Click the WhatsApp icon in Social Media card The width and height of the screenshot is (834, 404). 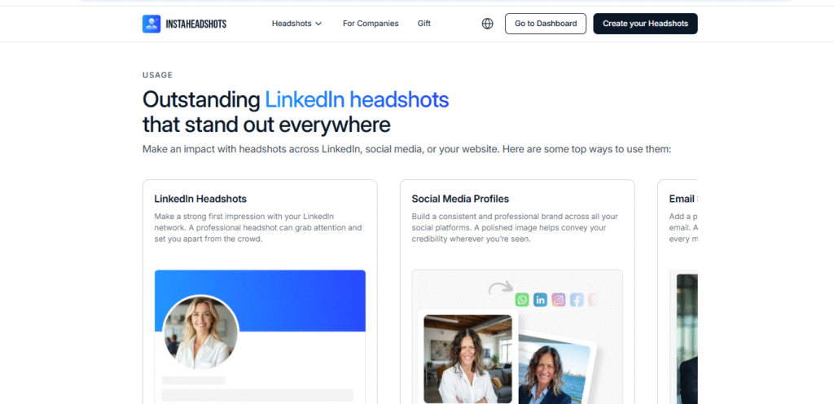point(522,300)
